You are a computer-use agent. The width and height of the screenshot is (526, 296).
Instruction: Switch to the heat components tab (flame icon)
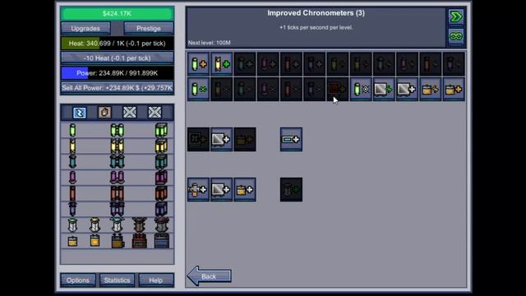tap(104, 113)
